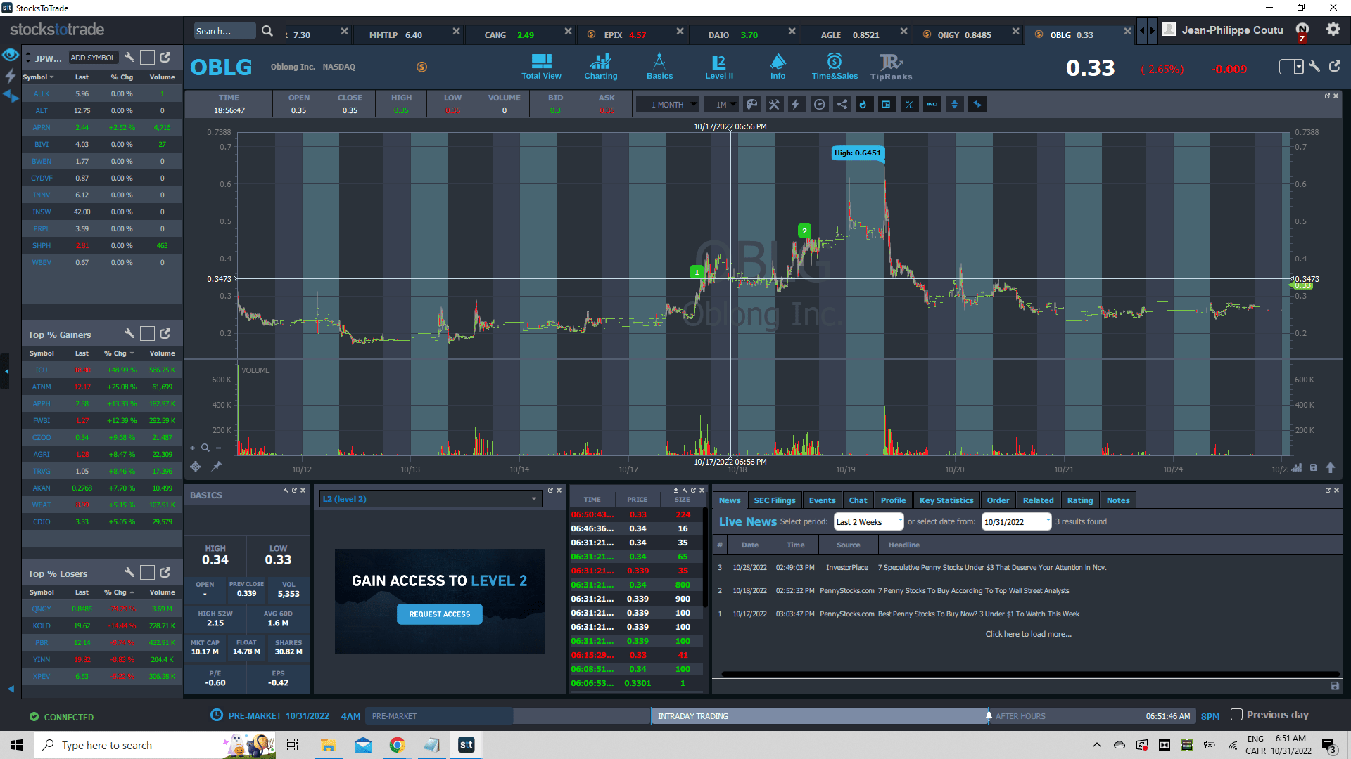Open the TipRanks panel
Screen dimensions: 1351x759
click(x=891, y=67)
